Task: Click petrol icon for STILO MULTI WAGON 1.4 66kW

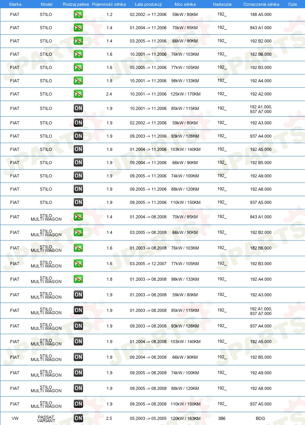Action: 78,232
